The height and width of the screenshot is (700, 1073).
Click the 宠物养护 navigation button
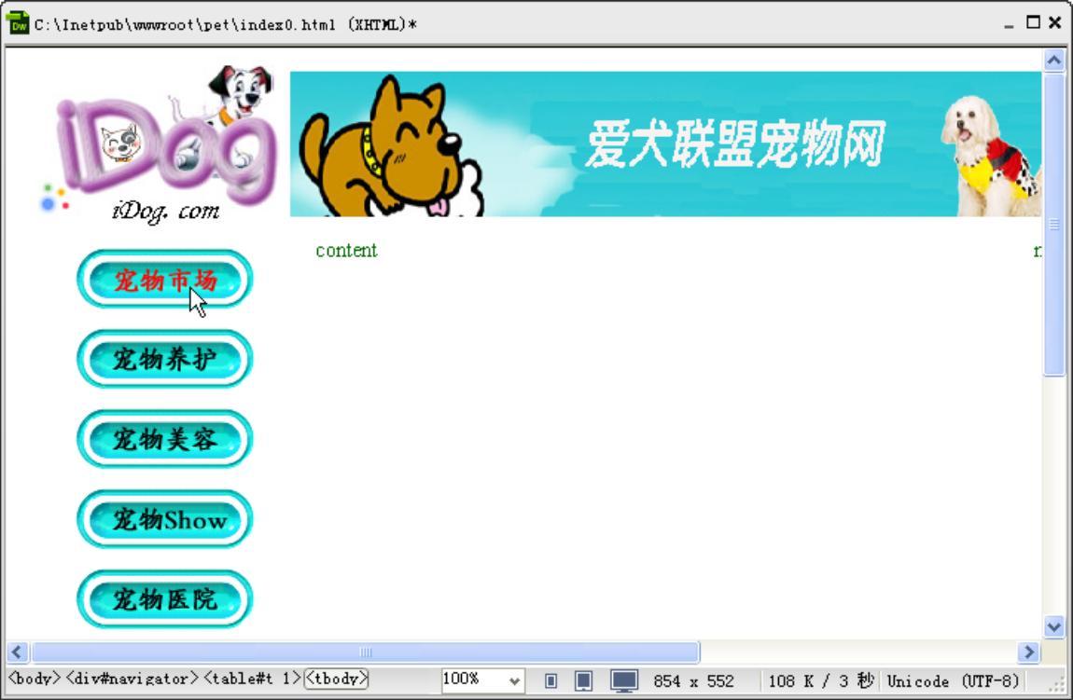coord(164,359)
